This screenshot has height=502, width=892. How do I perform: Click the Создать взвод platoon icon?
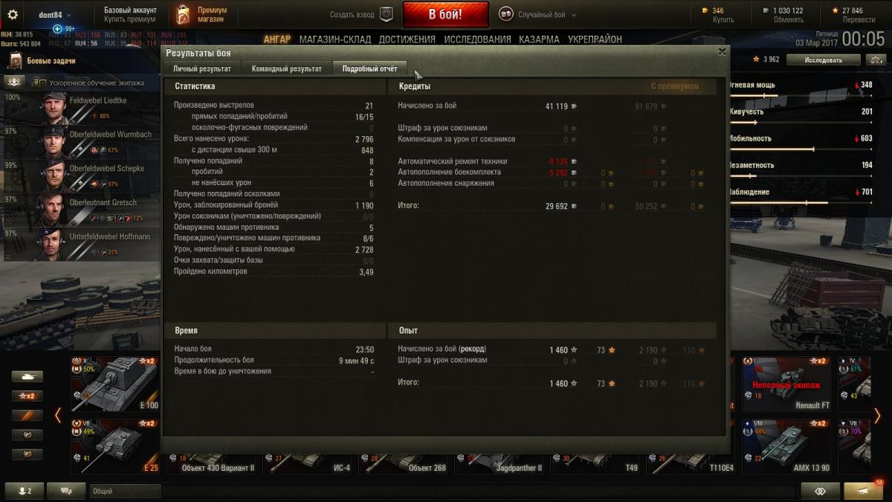pyautogui.click(x=386, y=14)
